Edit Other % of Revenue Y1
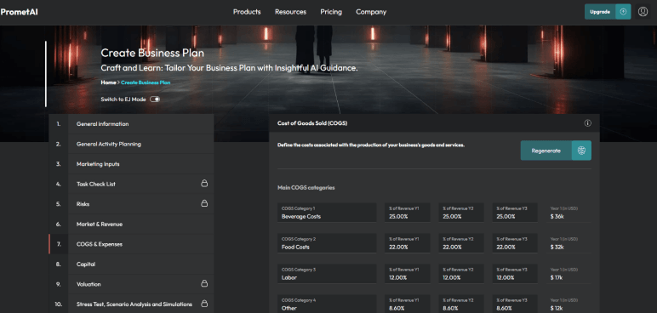 coord(408,304)
